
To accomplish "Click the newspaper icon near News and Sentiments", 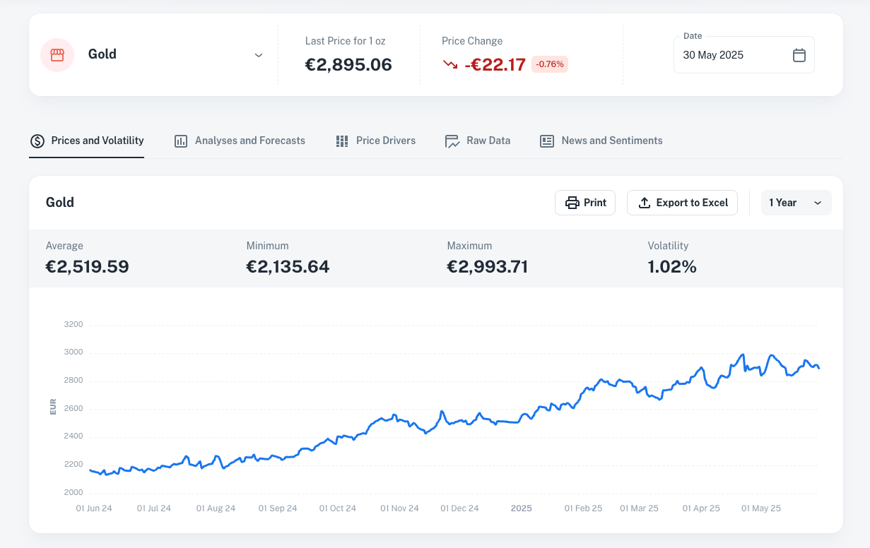I will pyautogui.click(x=546, y=141).
